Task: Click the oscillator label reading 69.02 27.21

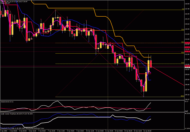Action: pyautogui.click(x=7, y=102)
